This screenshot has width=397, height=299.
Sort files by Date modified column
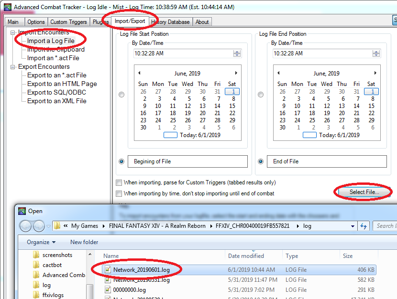coord(254,256)
